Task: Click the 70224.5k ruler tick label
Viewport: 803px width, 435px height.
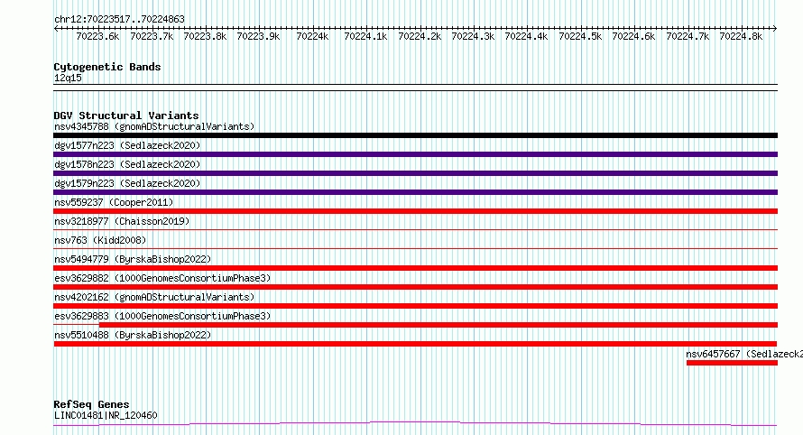Action: coord(580,36)
